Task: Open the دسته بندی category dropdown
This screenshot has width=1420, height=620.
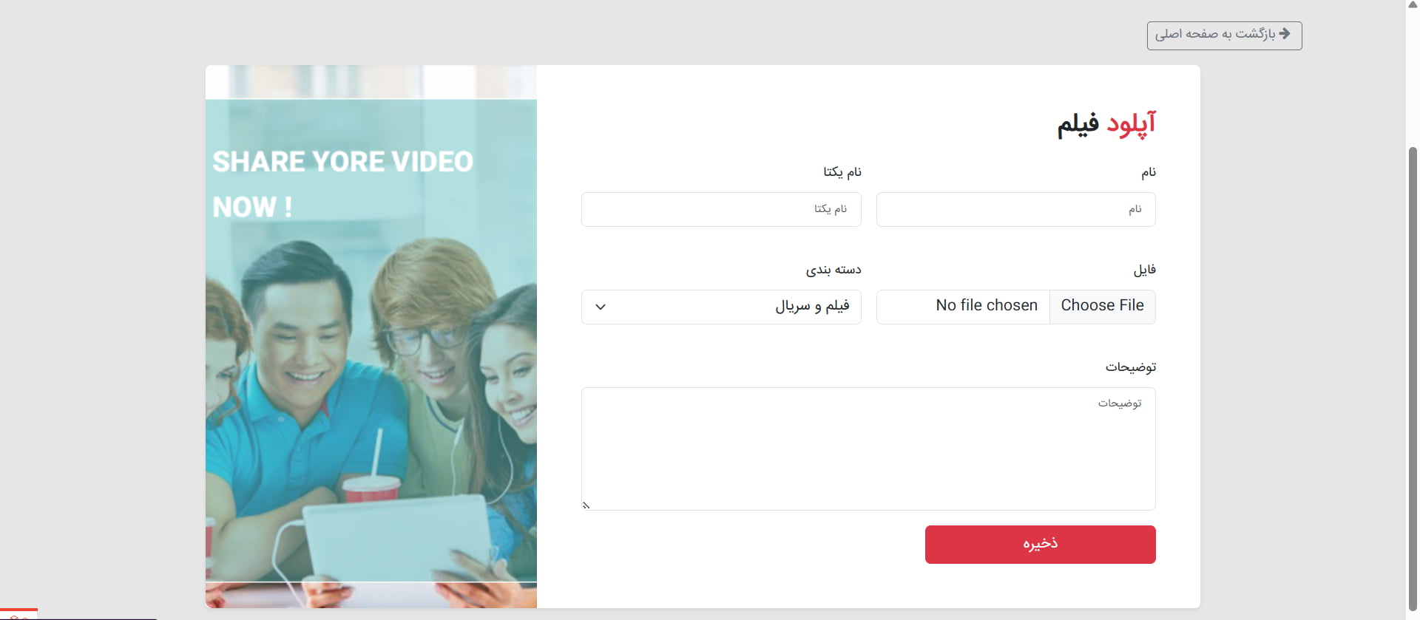Action: click(x=721, y=307)
